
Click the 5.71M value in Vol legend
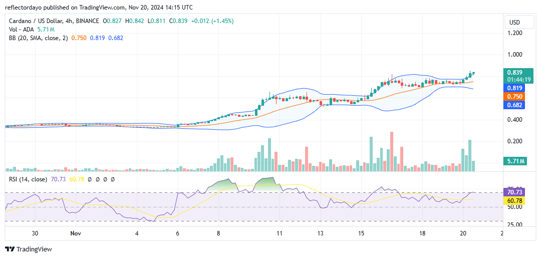[x=47, y=30]
